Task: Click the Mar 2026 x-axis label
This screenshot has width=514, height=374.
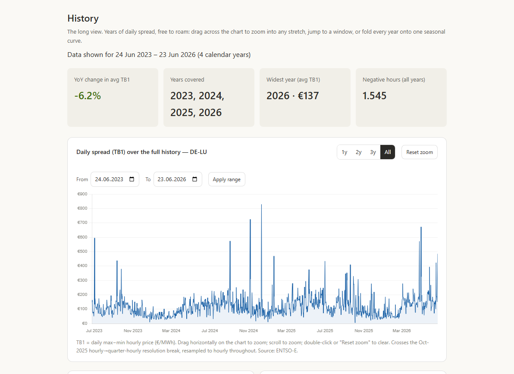Action: coord(401,331)
